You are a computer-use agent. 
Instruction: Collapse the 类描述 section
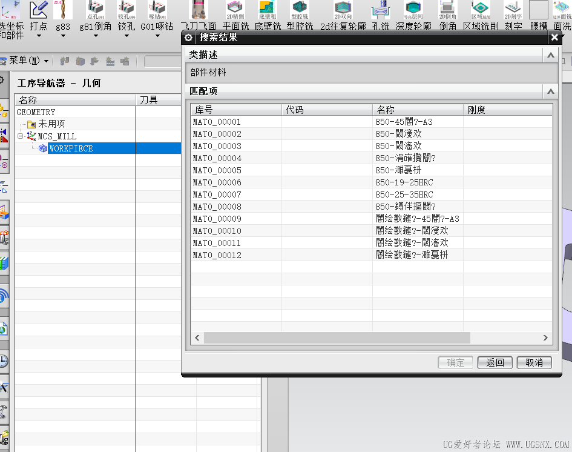551,55
